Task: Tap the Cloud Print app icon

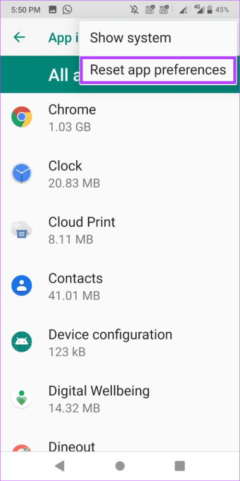Action: (x=22, y=230)
